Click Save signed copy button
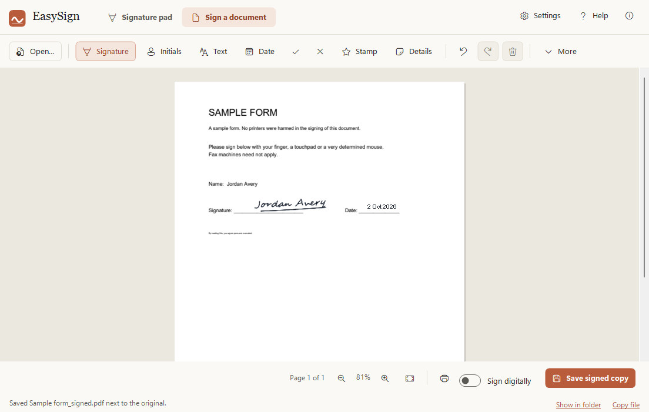The width and height of the screenshot is (649, 412). [x=590, y=378]
